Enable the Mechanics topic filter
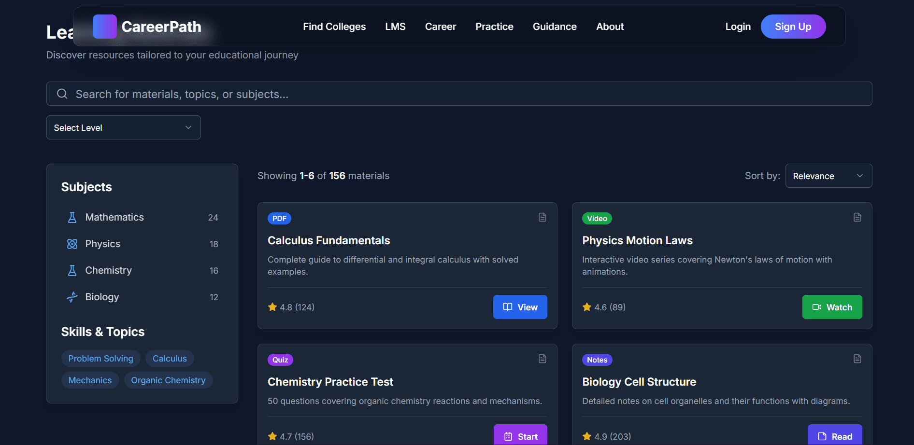This screenshot has width=914, height=445. (x=90, y=380)
